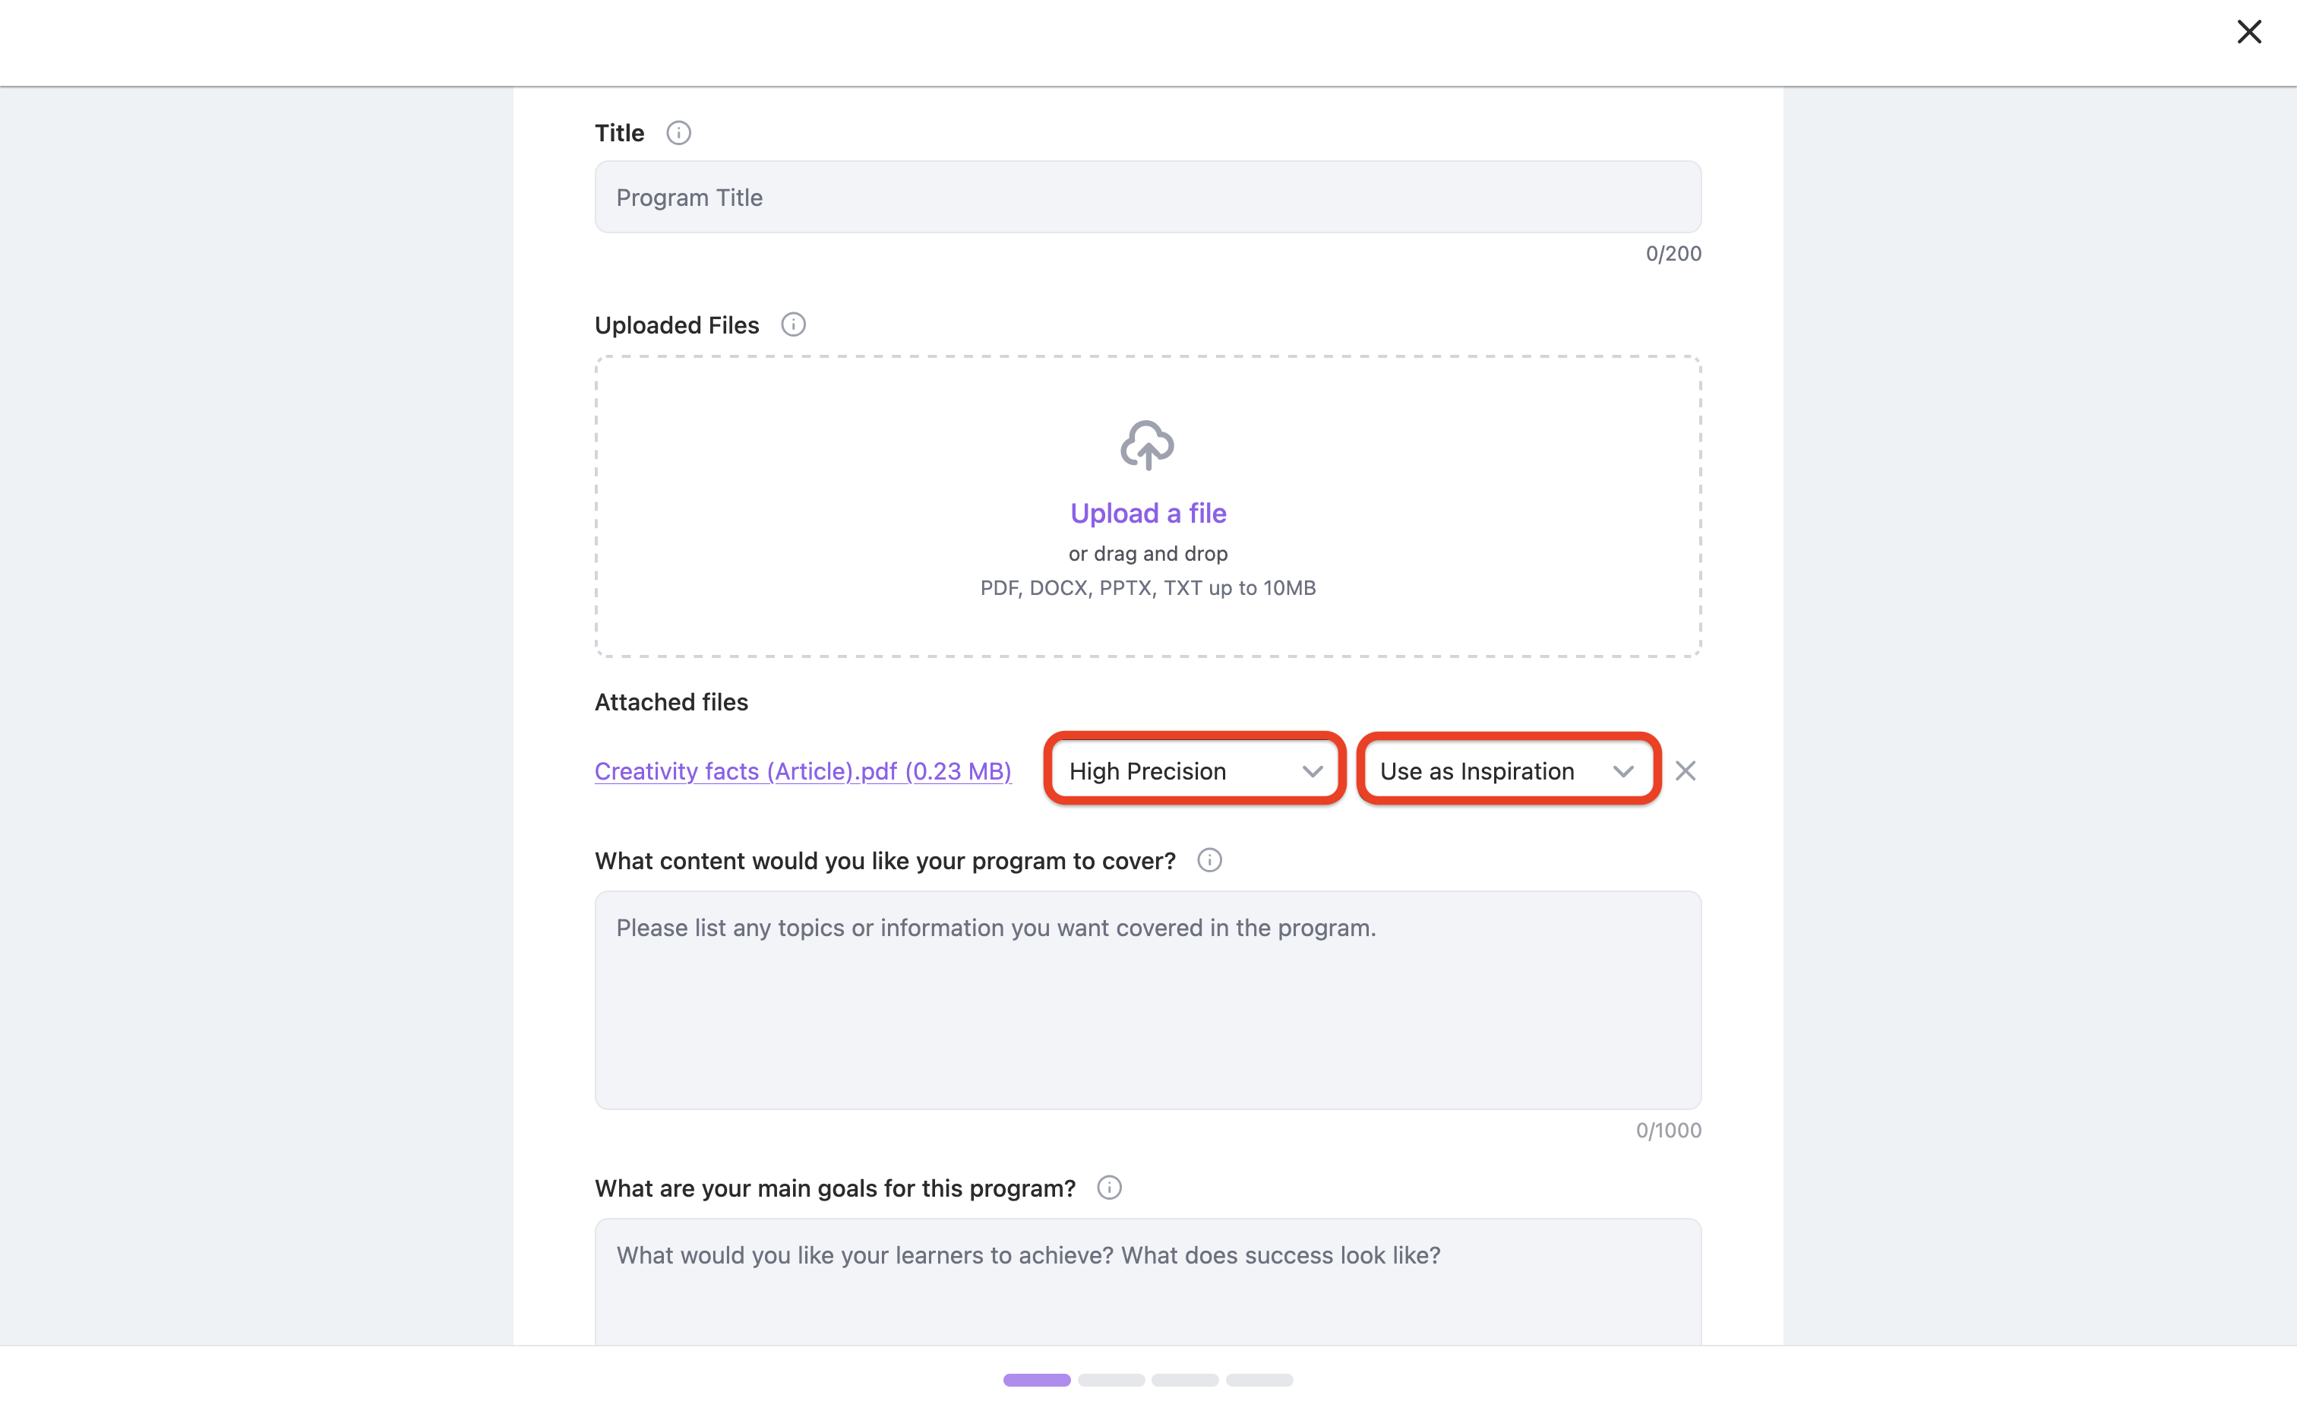The width and height of the screenshot is (2297, 1414).
Task: Click the info icon beside Uploaded Files
Action: (793, 324)
